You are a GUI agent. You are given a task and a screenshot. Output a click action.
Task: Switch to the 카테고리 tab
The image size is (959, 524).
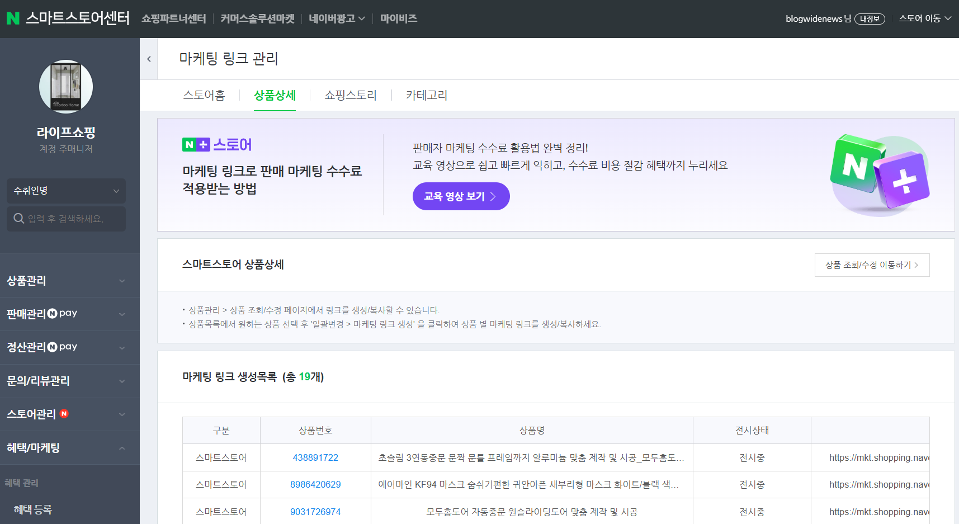[x=427, y=95]
